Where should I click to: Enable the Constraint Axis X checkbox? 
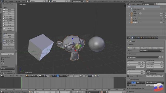(2, 59)
